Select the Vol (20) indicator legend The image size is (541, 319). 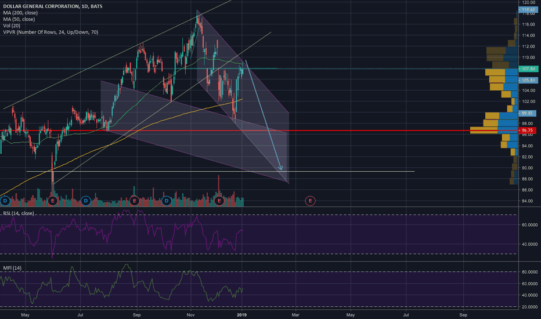pos(12,26)
